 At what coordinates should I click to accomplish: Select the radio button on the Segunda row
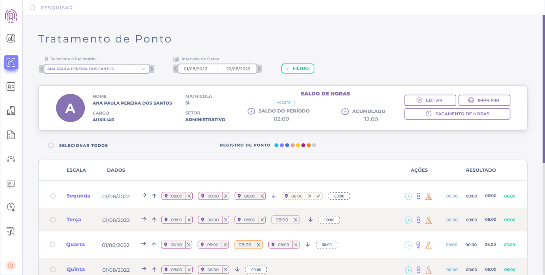[x=53, y=196]
